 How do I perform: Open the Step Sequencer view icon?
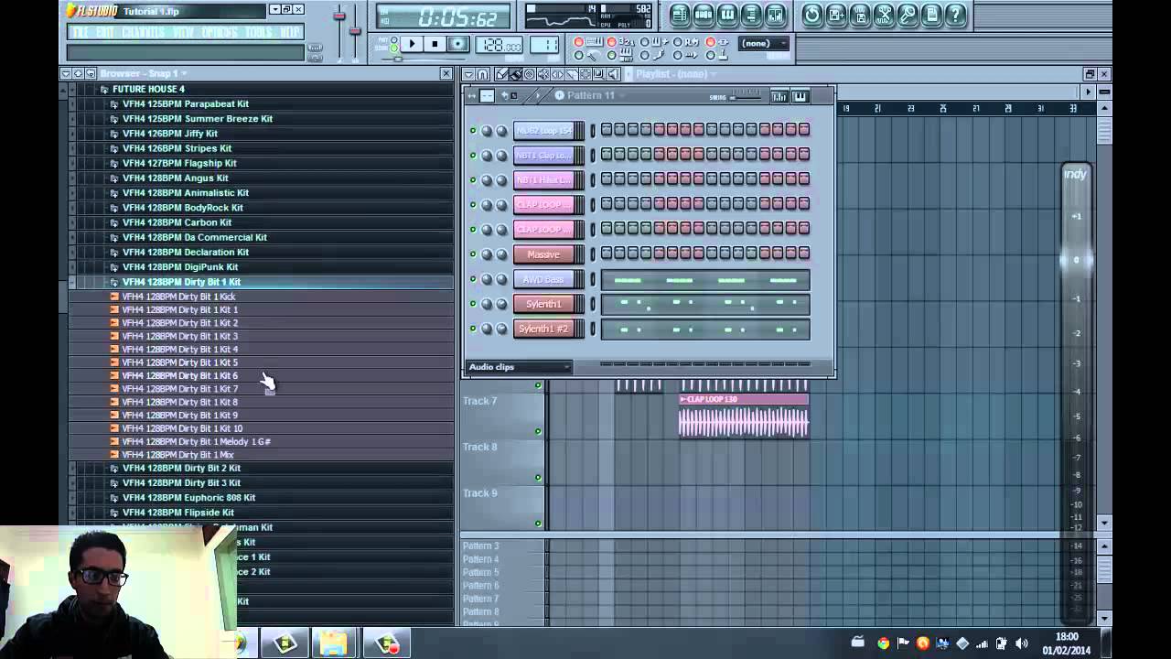coord(704,15)
